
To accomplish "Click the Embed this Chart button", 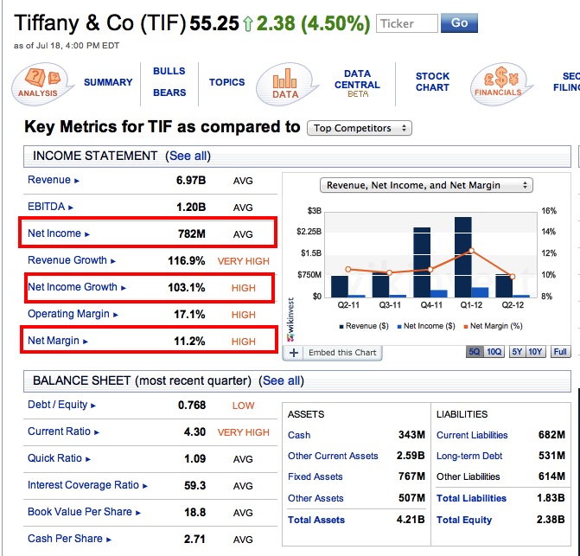I will coord(342,353).
